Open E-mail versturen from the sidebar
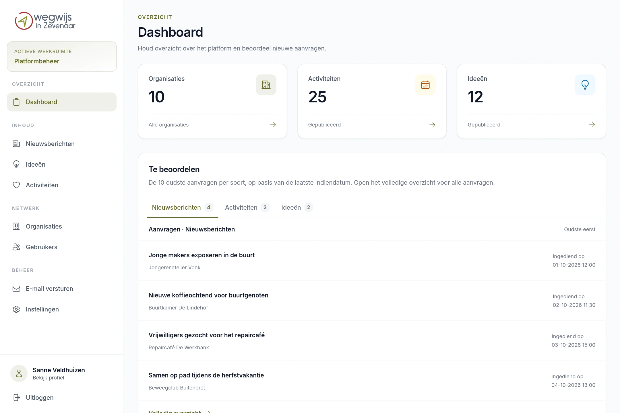The image size is (620, 413). (62, 289)
